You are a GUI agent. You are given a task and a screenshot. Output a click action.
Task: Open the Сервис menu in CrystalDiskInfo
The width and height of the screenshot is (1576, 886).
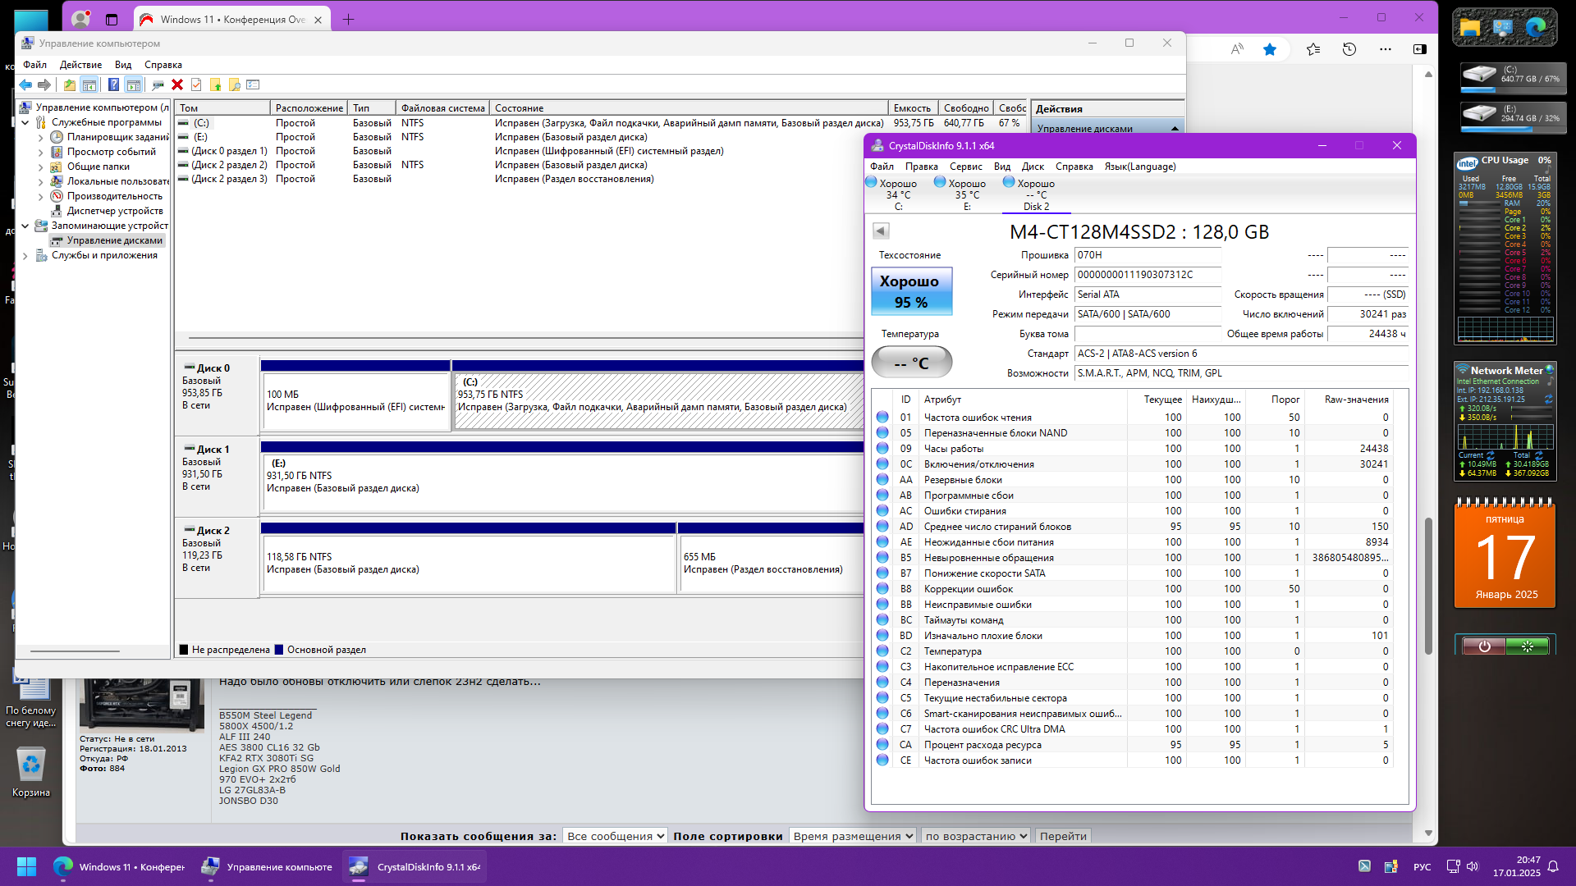pos(965,167)
